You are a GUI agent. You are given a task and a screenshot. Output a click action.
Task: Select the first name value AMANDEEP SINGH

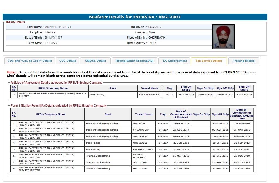pos(58,27)
